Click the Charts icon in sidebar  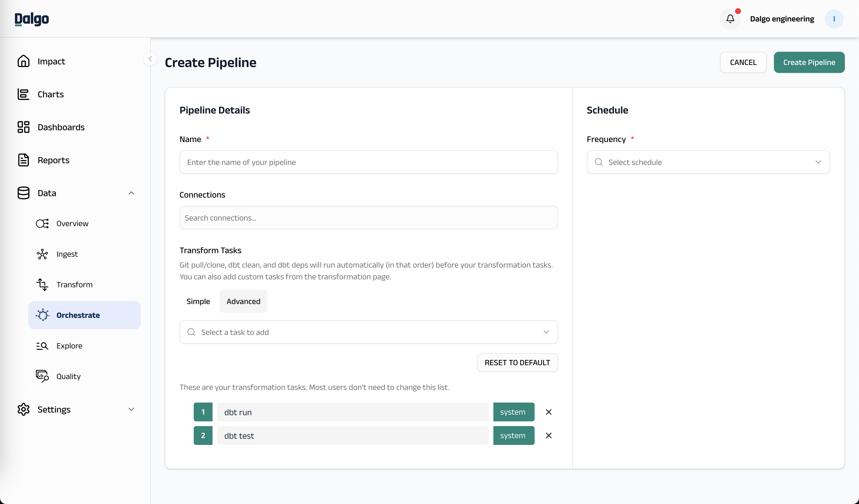click(x=23, y=94)
